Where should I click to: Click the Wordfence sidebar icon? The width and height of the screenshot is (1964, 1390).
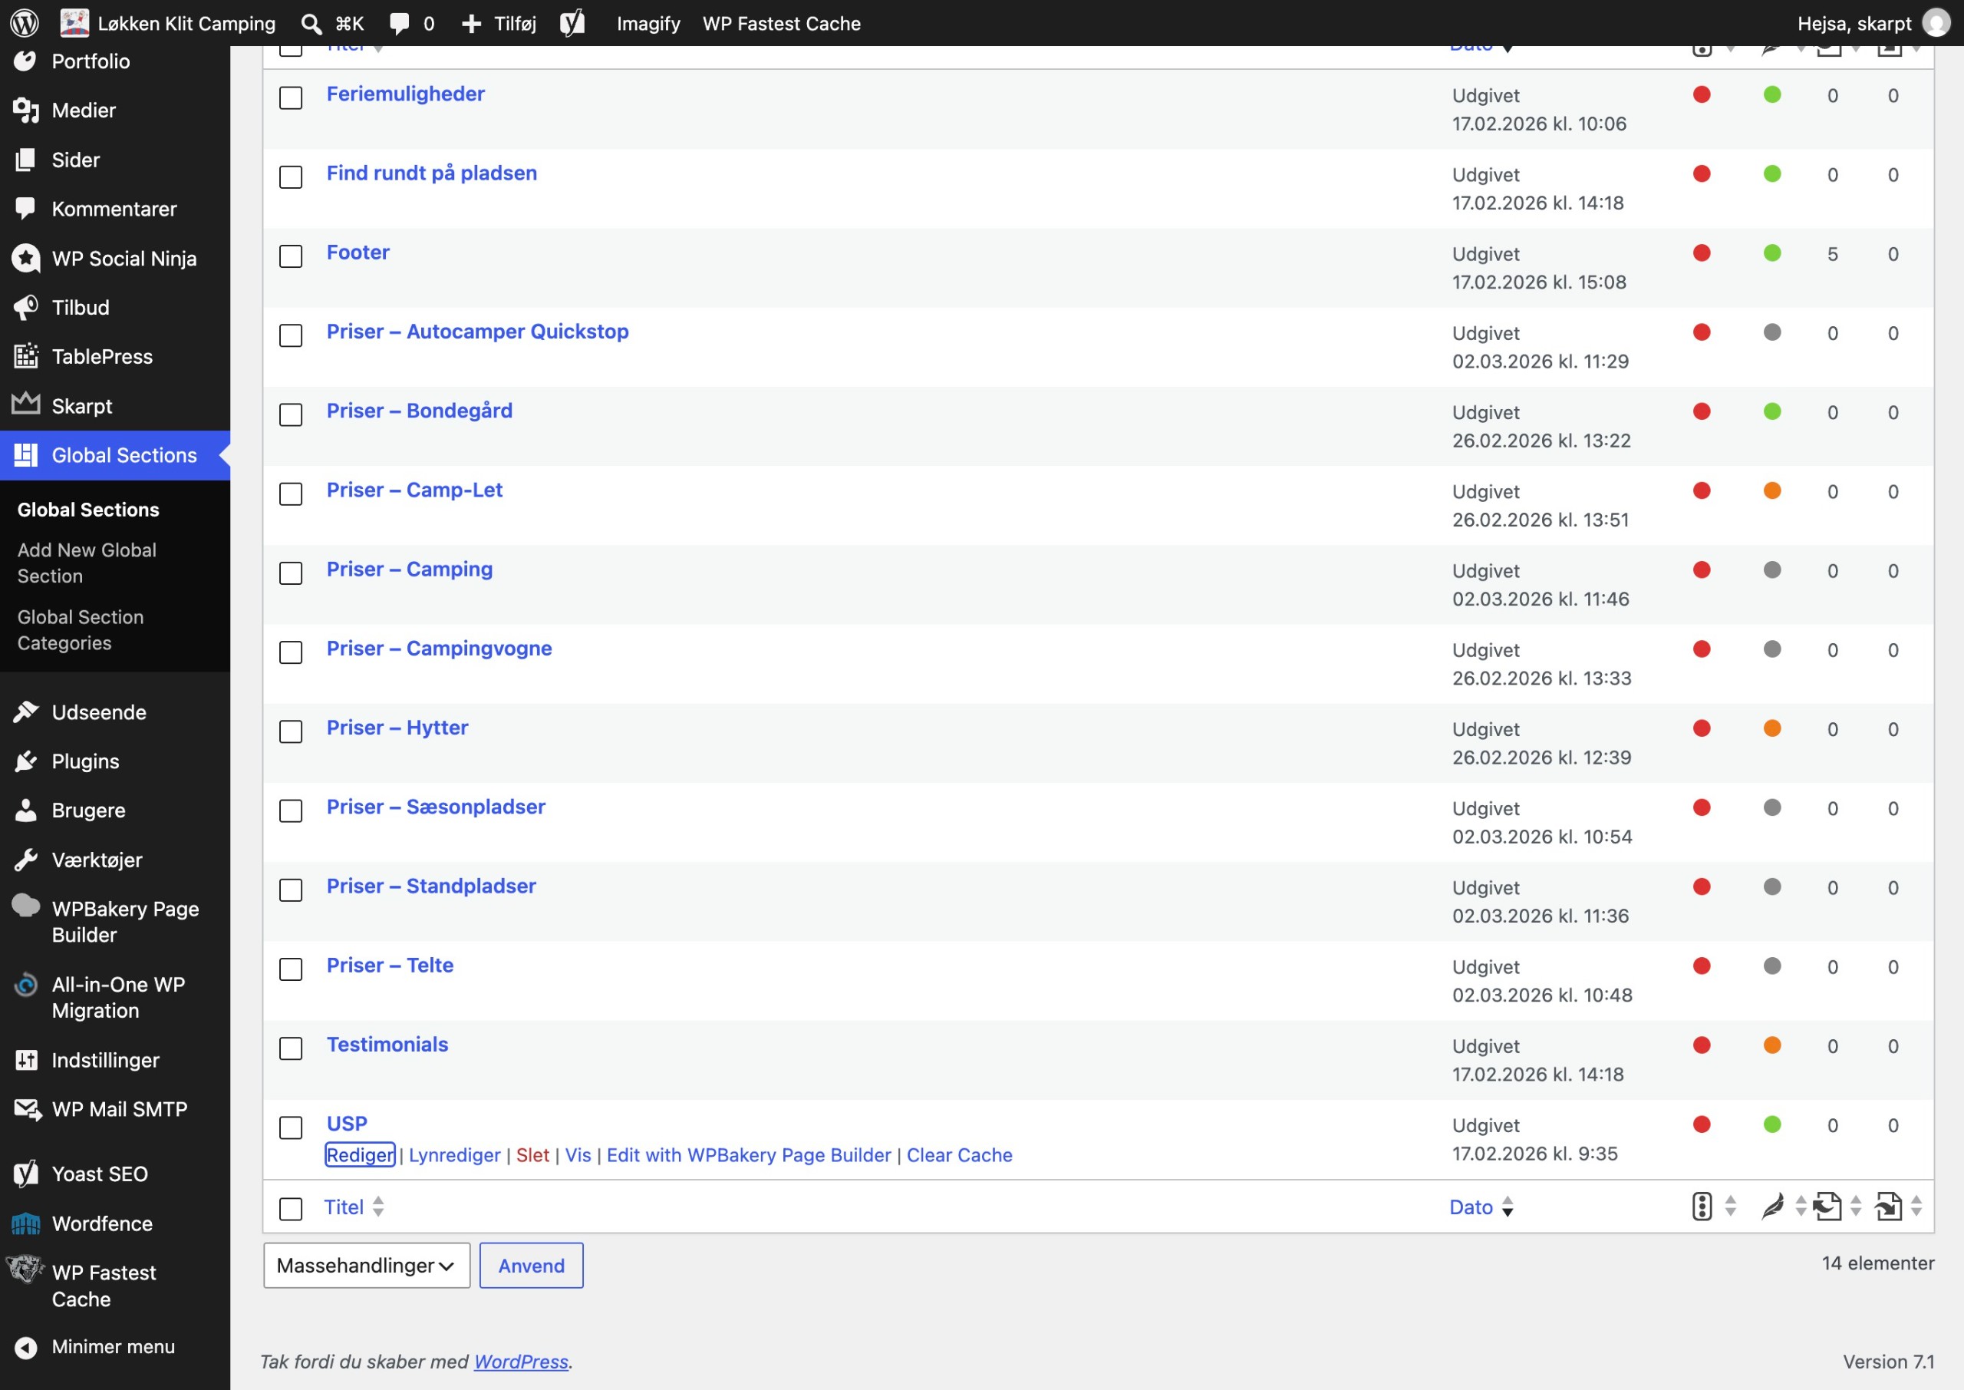[25, 1224]
